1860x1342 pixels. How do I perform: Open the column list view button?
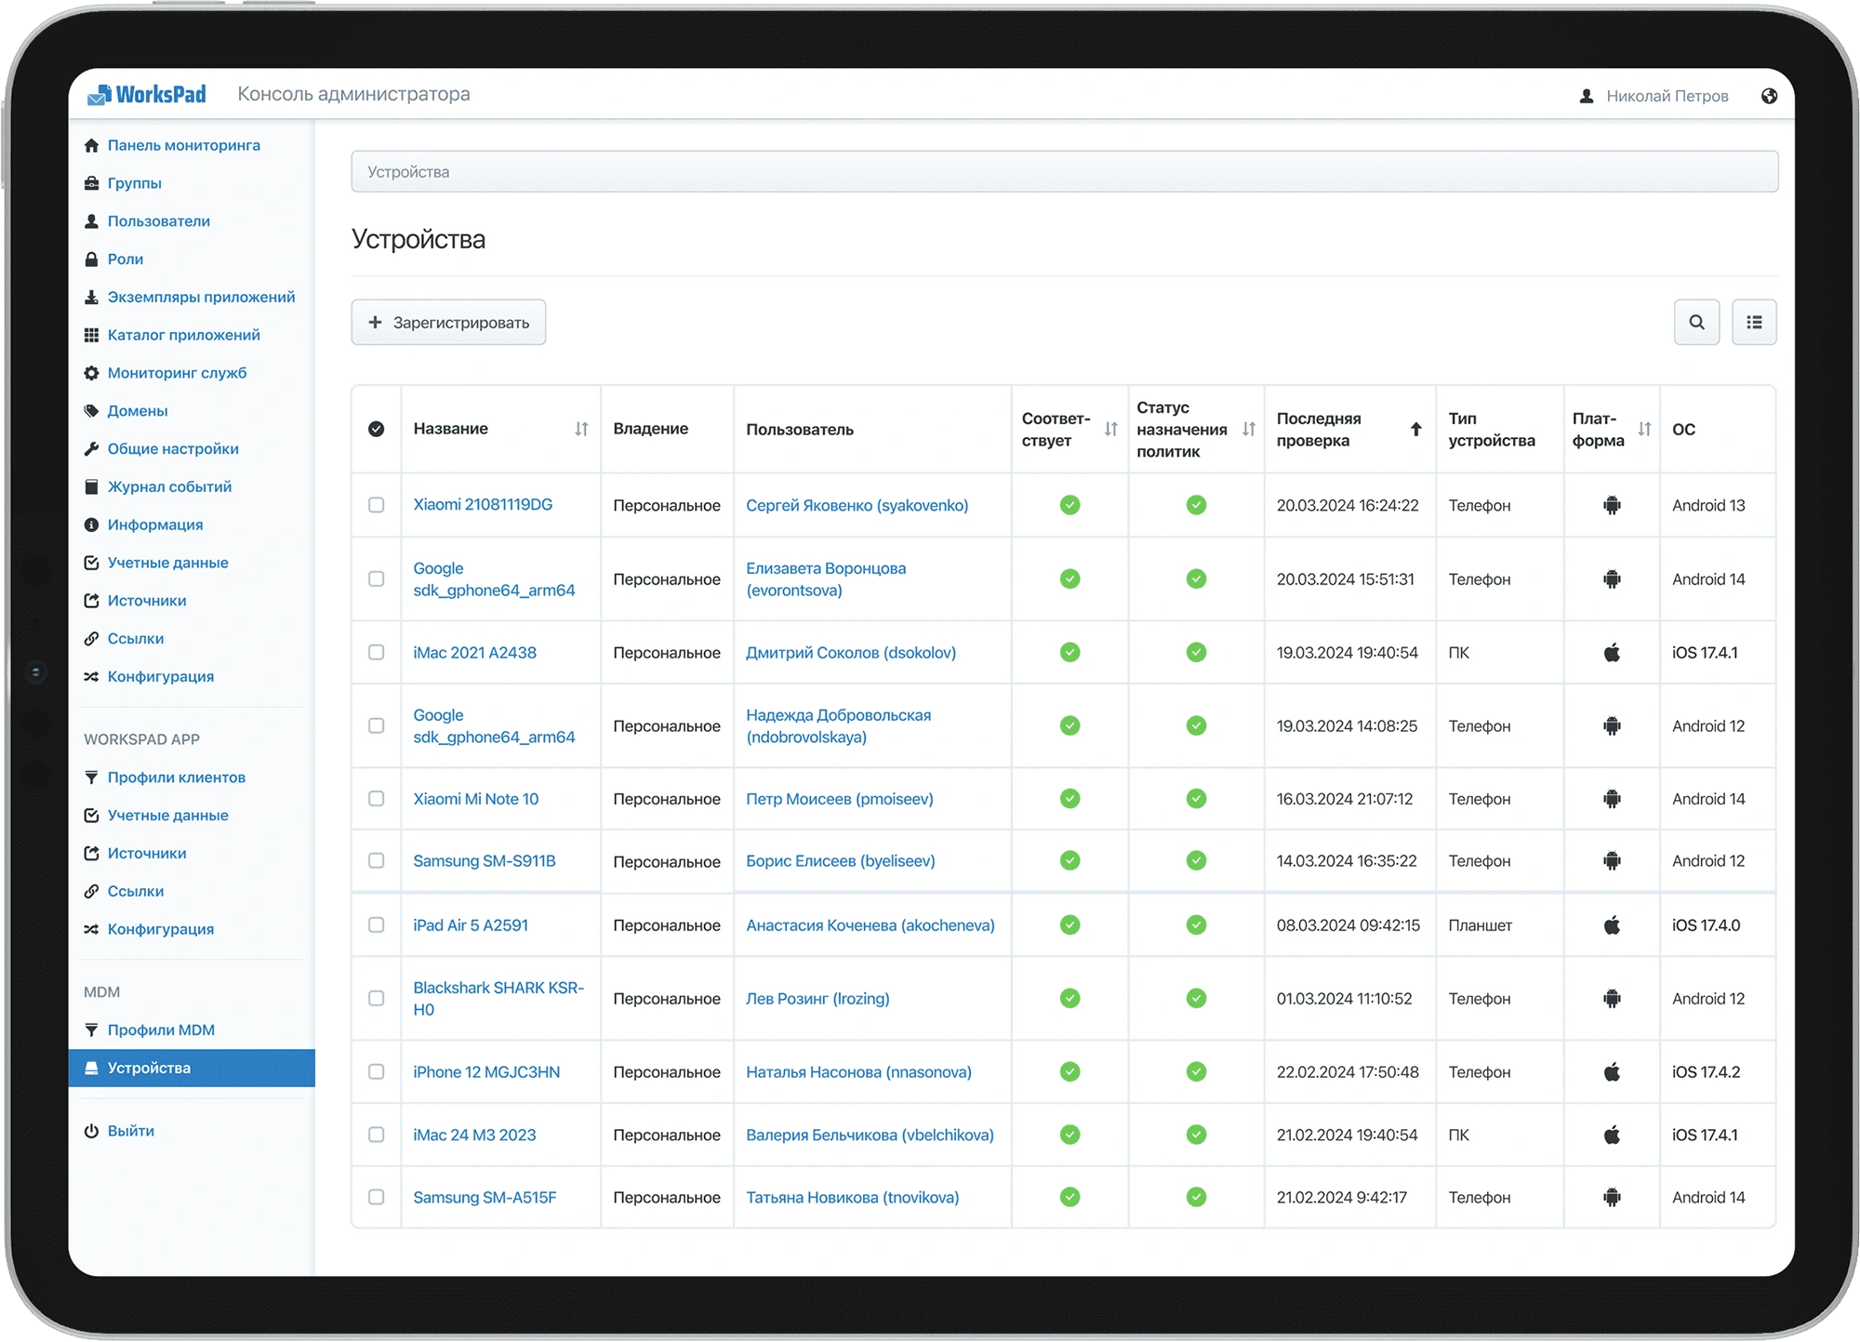tap(1754, 322)
